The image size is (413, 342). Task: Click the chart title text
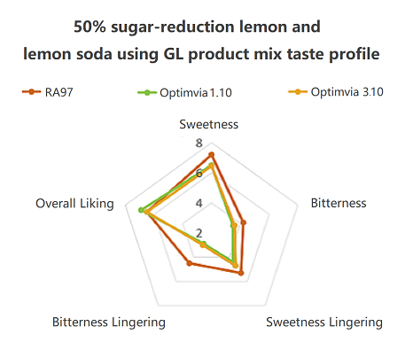pos(201,40)
